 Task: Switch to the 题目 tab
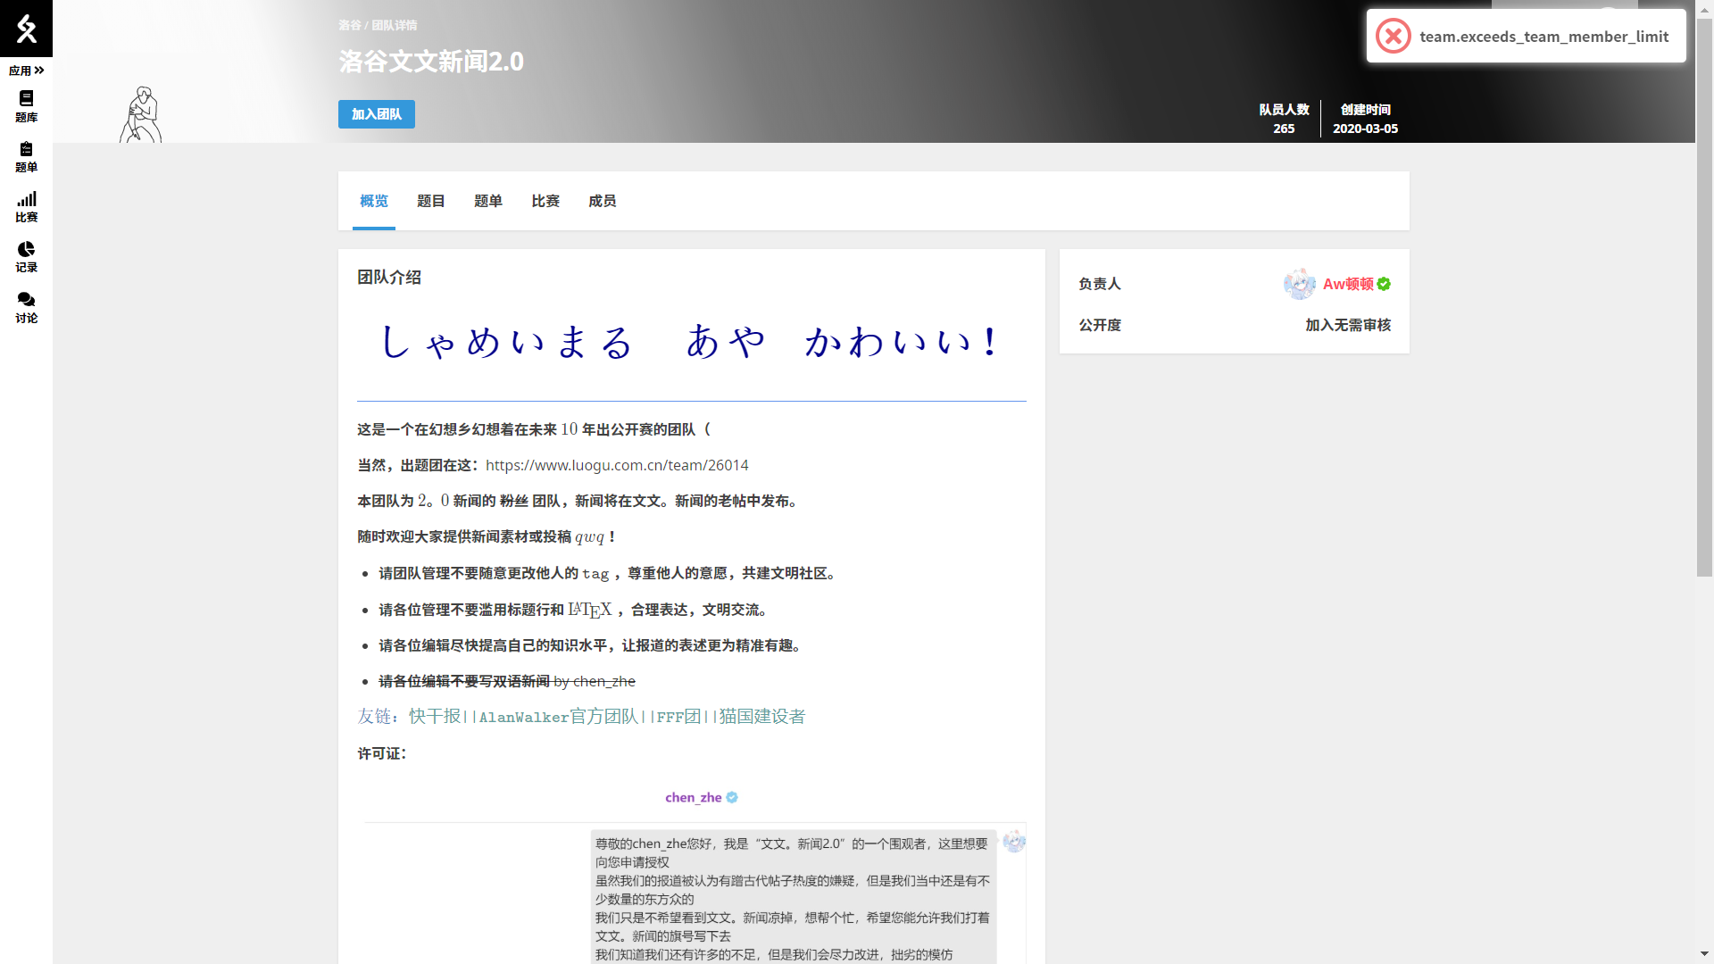430,201
